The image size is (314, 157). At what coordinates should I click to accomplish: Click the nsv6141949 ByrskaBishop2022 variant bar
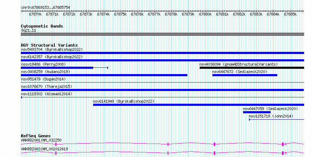pos(199,105)
